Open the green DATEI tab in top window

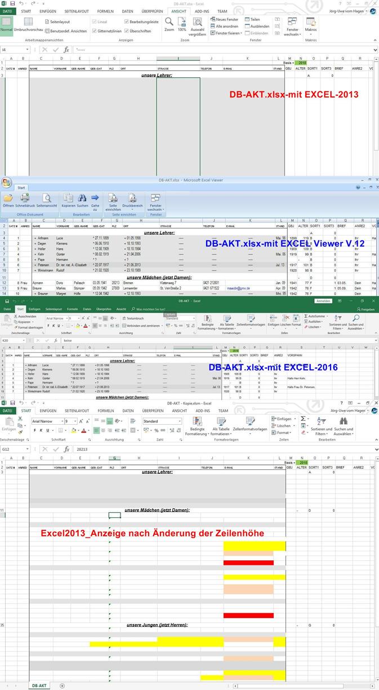click(8, 11)
